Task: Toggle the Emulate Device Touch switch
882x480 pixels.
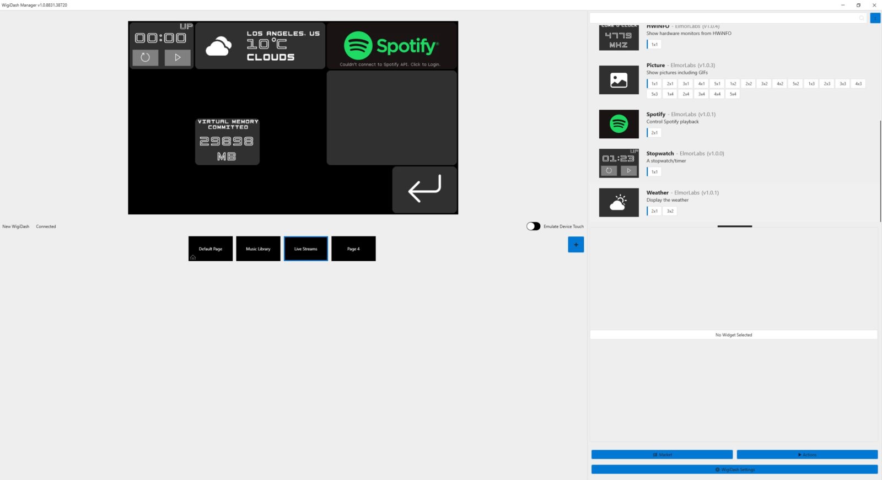Action: (533, 226)
